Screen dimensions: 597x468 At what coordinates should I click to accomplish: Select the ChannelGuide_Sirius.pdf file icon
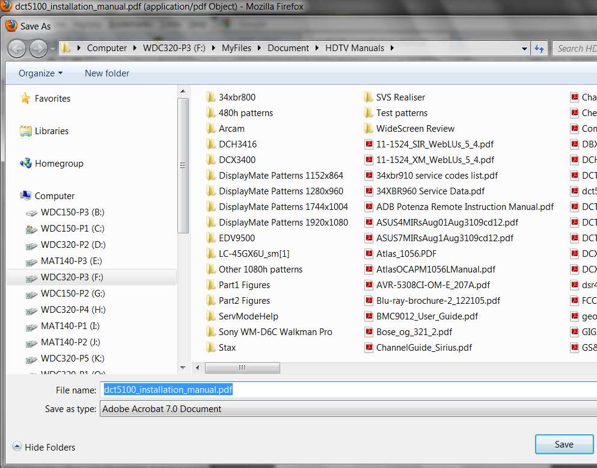[x=369, y=347]
